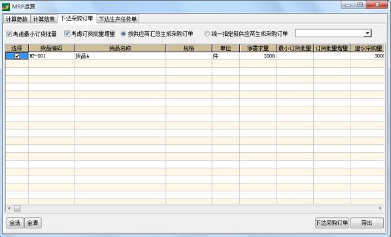Close the MRP运算 window
391x237 pixels.
click(x=377, y=5)
